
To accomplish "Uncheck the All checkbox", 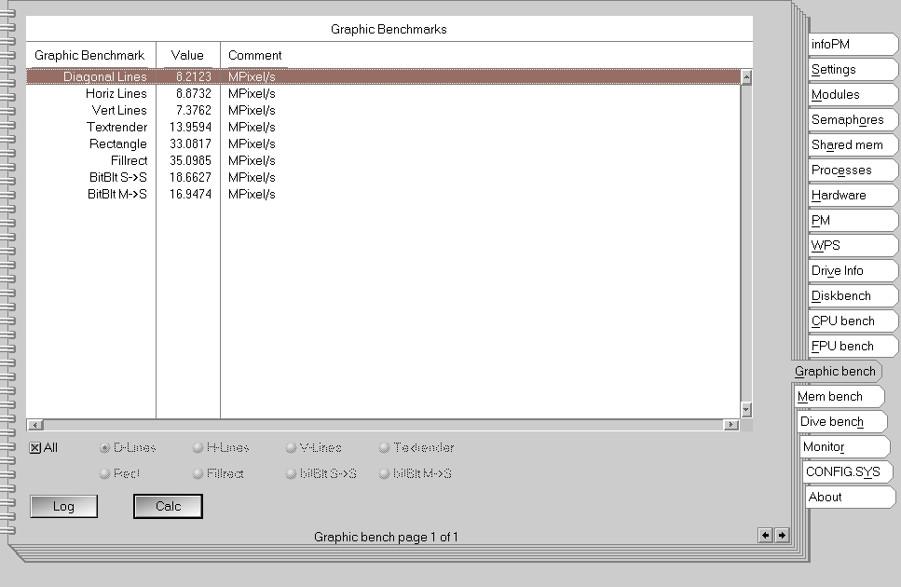I will pyautogui.click(x=35, y=448).
